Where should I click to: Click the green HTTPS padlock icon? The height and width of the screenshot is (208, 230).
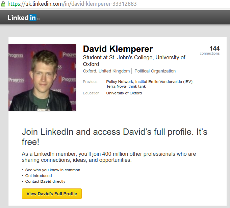coord(3,4)
